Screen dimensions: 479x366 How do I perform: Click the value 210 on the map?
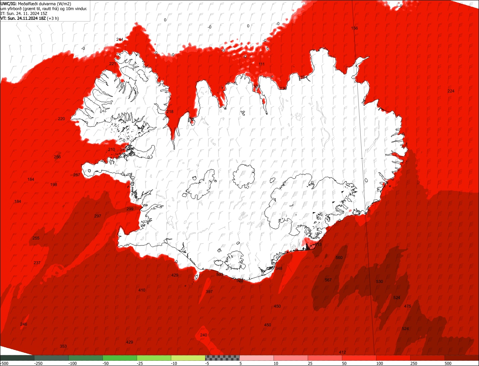tap(112, 150)
